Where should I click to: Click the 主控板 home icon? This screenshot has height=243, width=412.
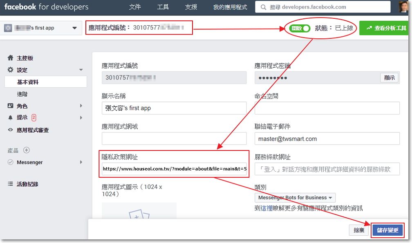click(11, 58)
